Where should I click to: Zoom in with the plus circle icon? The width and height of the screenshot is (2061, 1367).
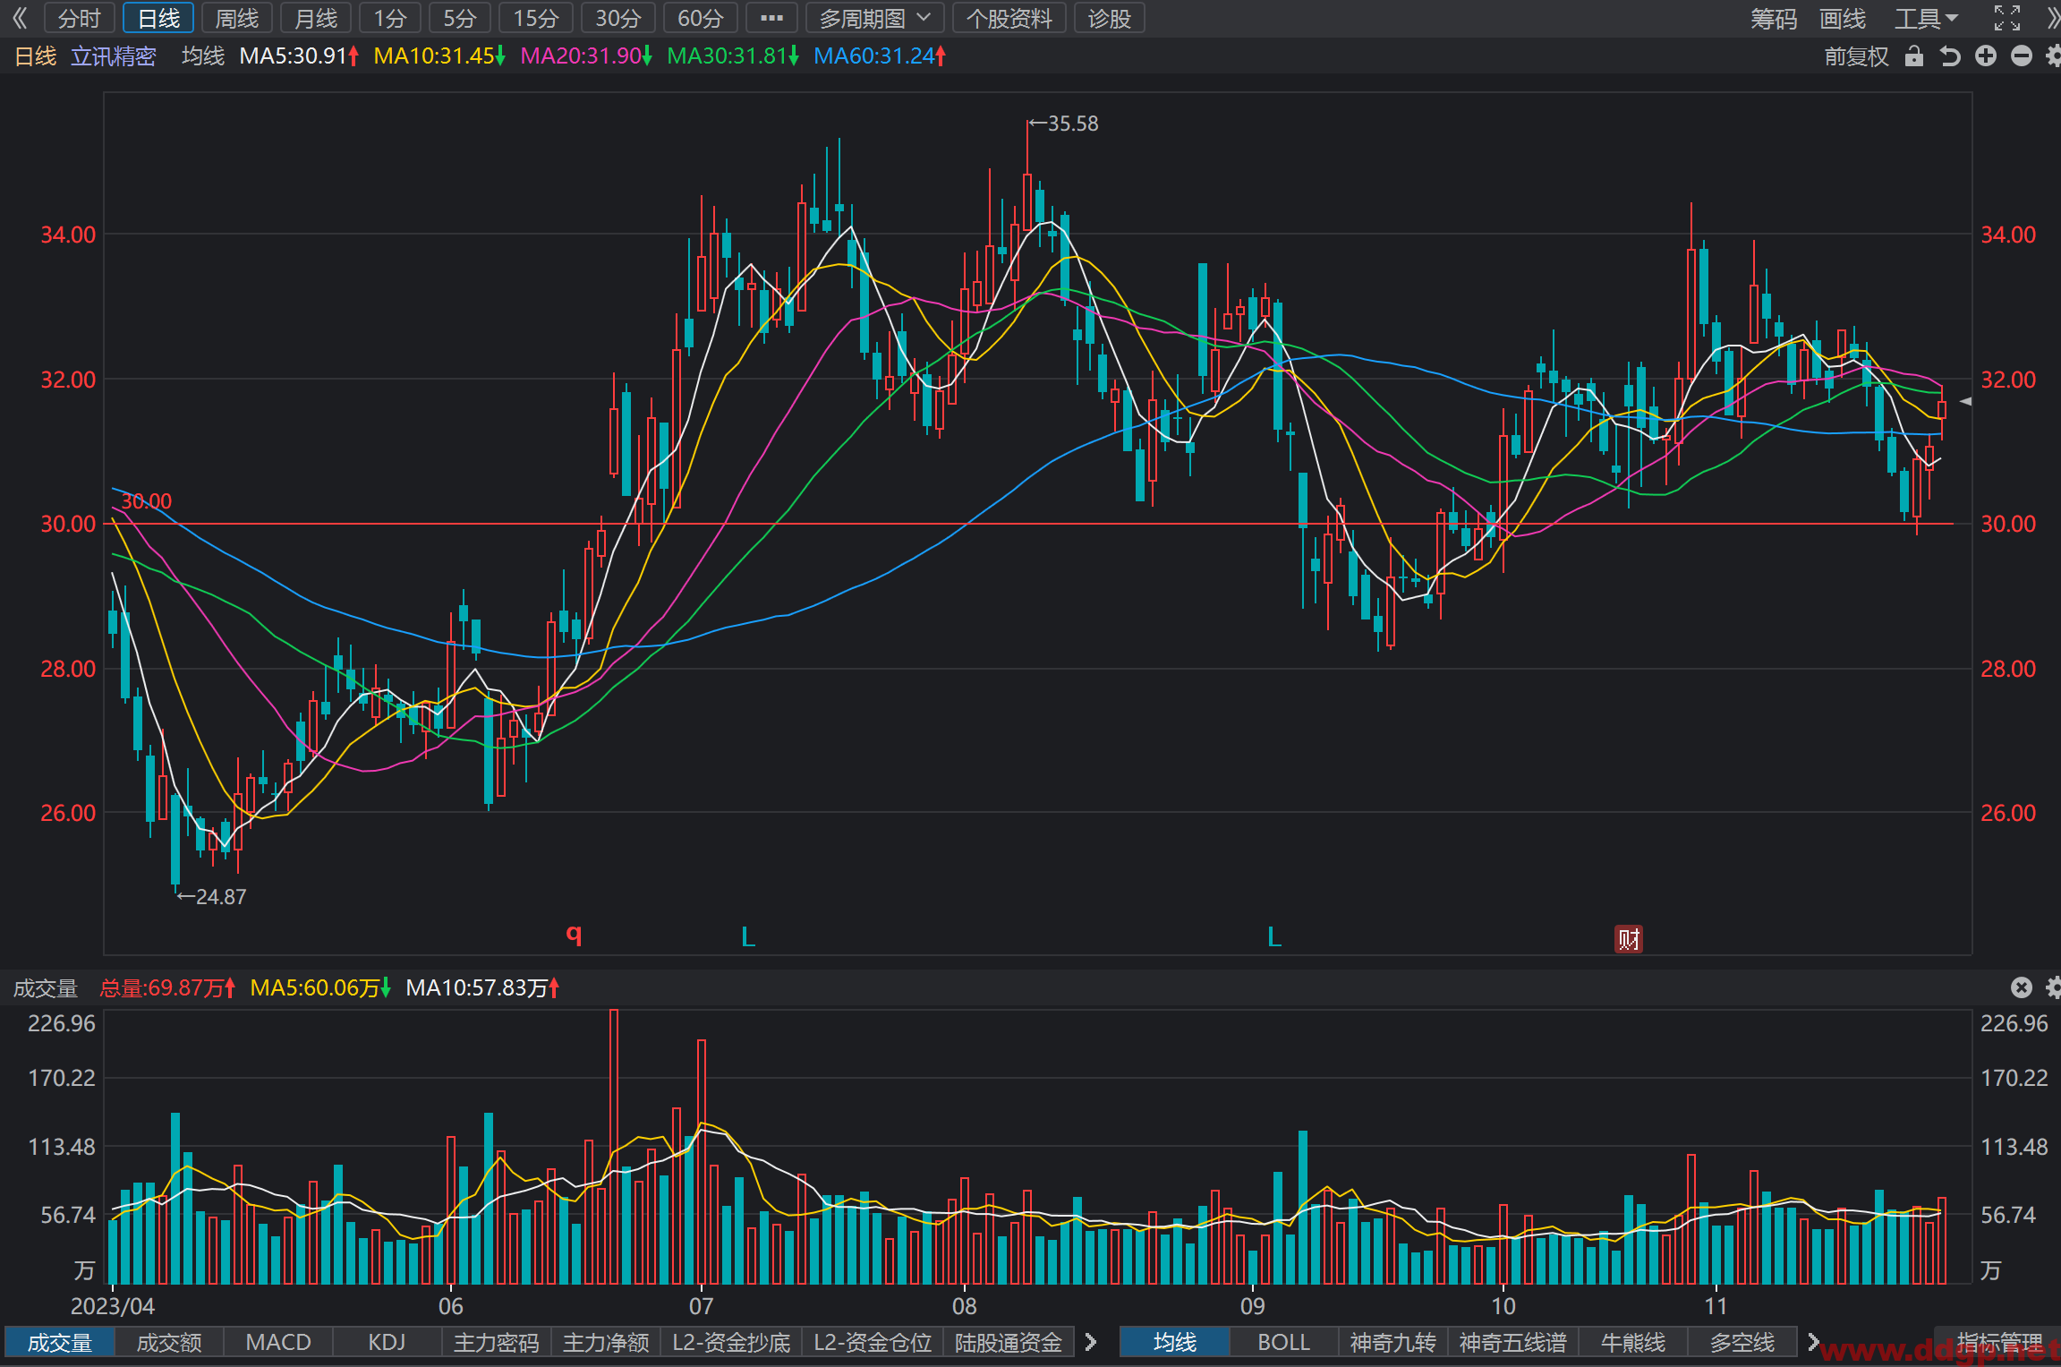tap(1986, 56)
